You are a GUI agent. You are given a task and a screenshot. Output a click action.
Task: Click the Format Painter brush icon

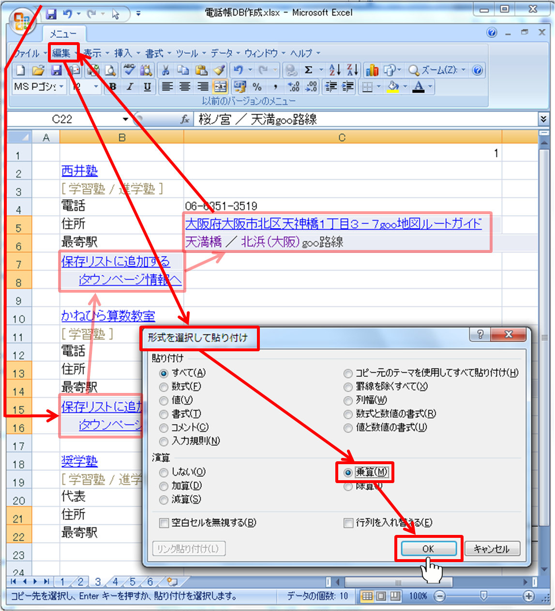click(x=220, y=71)
